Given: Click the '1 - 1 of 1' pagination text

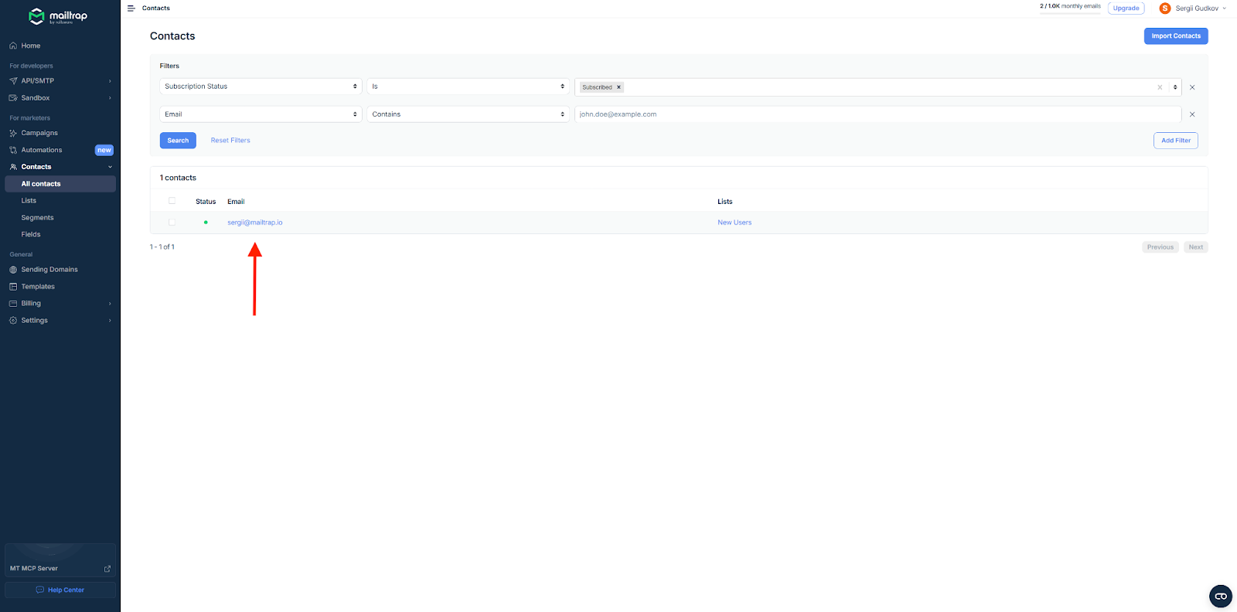Looking at the screenshot, I should pyautogui.click(x=162, y=247).
